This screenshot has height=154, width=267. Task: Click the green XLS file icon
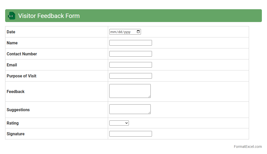click(12, 16)
